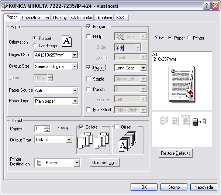
Task: Open the Border None dropdown
Action: [x=143, y=57]
